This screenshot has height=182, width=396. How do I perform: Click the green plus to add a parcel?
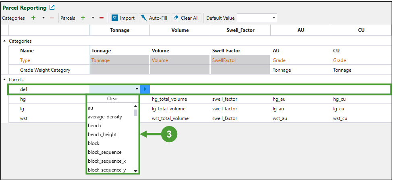pos(83,18)
